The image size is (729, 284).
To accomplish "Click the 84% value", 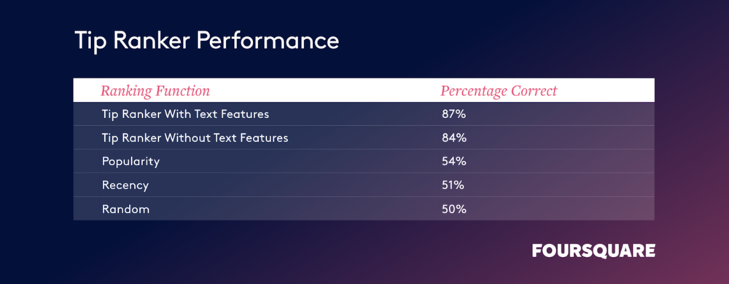I will click(x=454, y=138).
